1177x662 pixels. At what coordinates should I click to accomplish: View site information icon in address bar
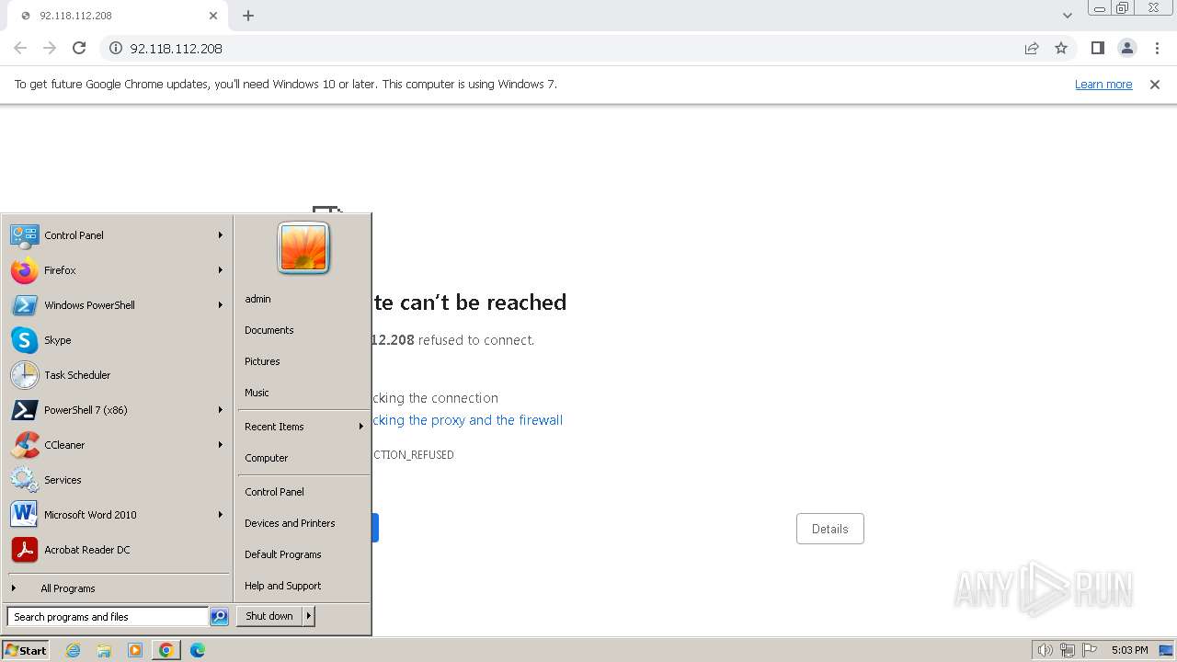point(116,48)
